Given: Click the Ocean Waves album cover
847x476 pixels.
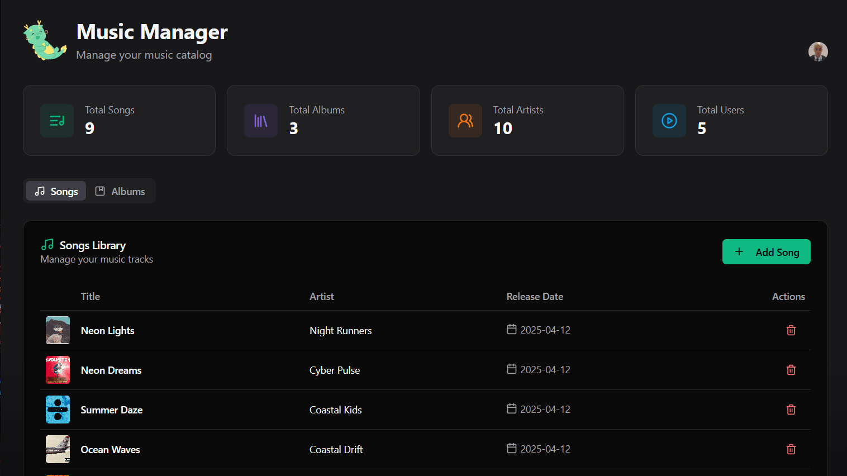Looking at the screenshot, I should tap(58, 449).
